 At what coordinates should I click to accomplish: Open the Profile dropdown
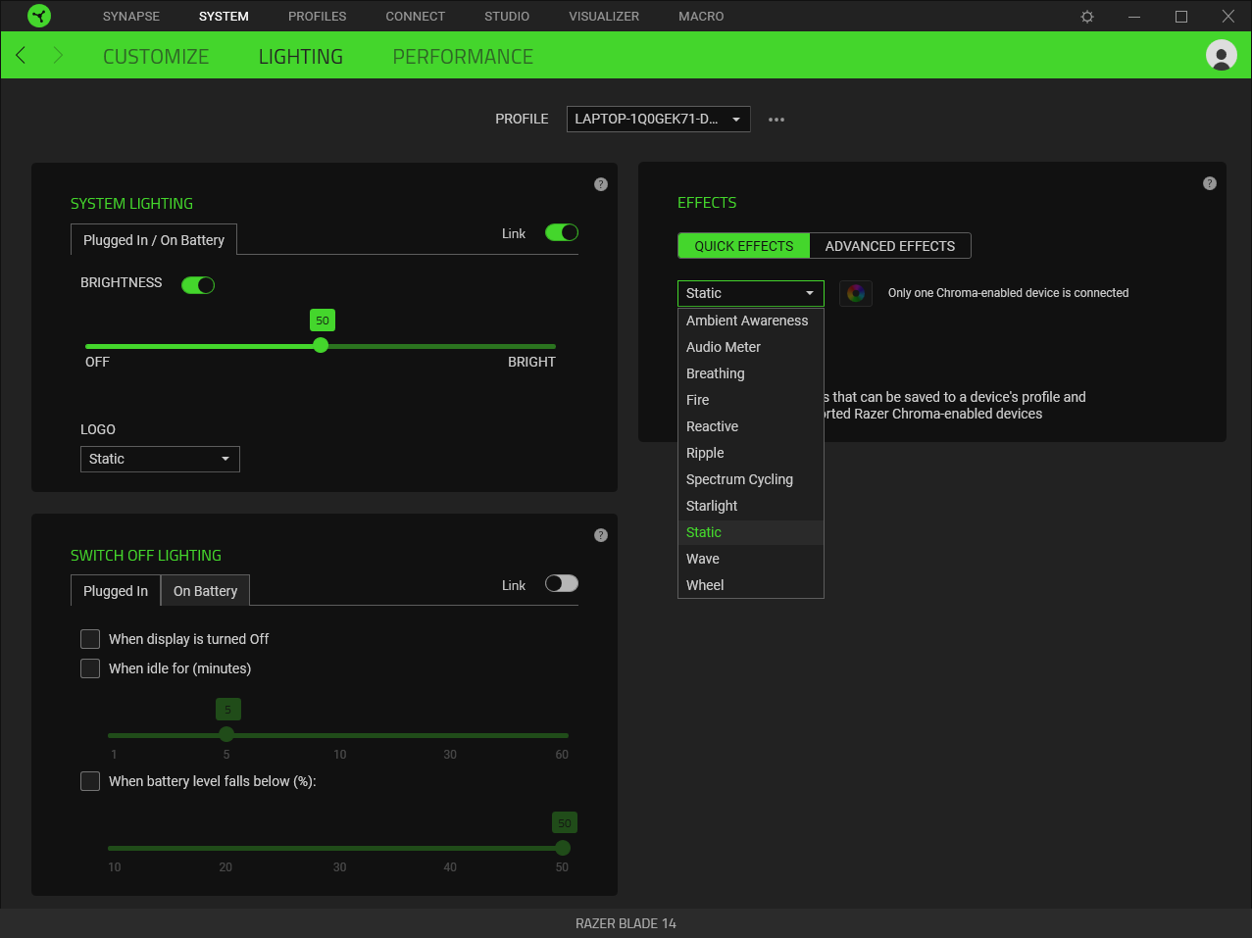[x=659, y=119]
